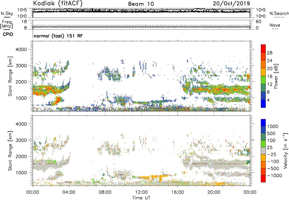
Task: Pick the bright blue bottom power colorbar segment
Action: 263,104
